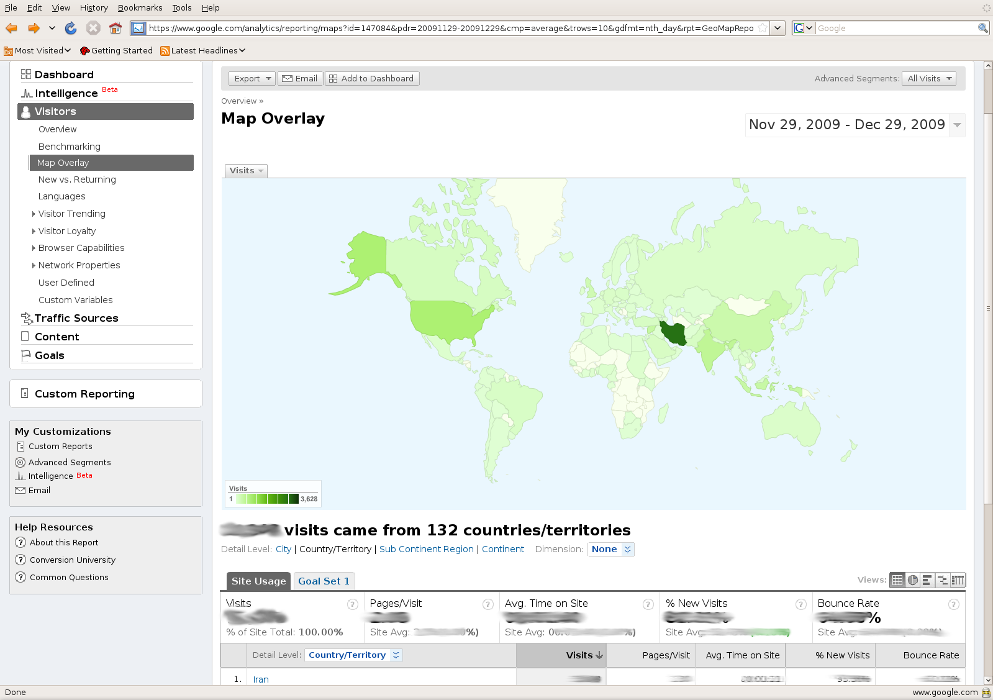Click the Google search input field
The width and height of the screenshot is (993, 700).
coord(897,28)
